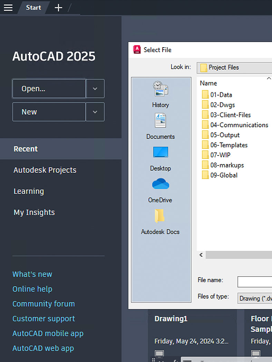
Task: Select the 02-Dwgs folder
Action: coord(218,105)
